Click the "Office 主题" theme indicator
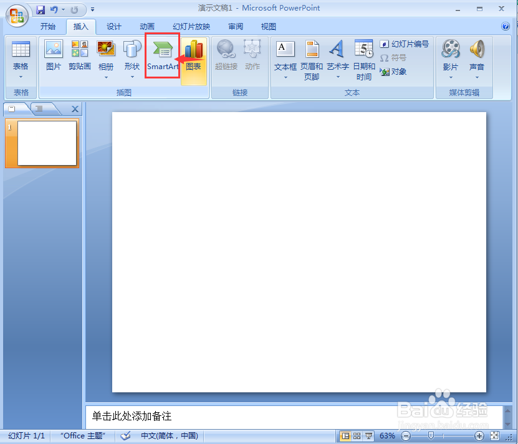 82,436
